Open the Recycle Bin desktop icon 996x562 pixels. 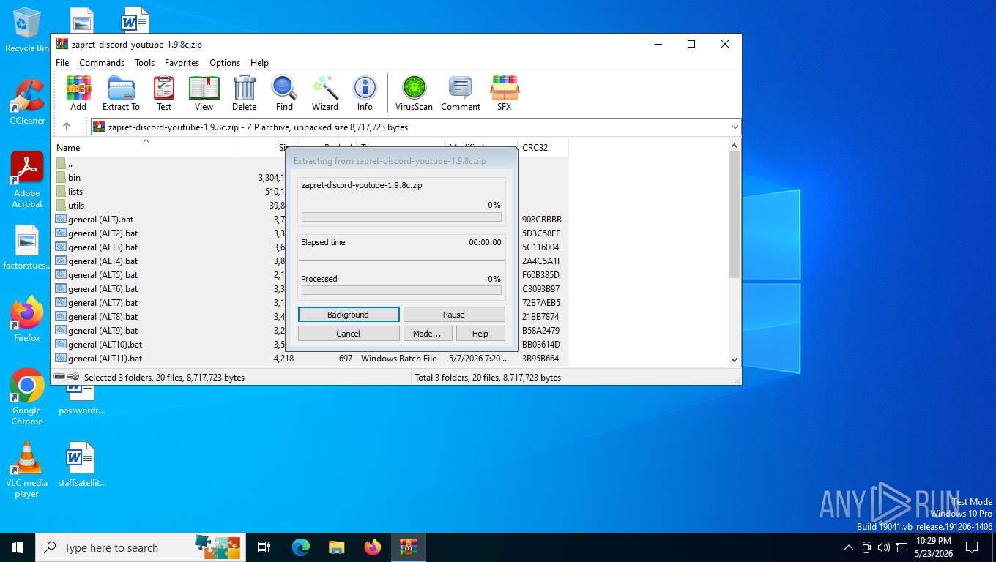click(x=26, y=31)
